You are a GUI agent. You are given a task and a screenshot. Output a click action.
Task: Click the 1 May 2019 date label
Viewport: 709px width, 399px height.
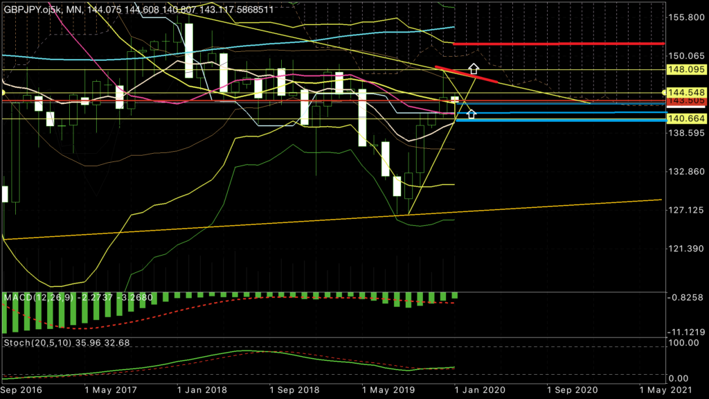[388, 390]
